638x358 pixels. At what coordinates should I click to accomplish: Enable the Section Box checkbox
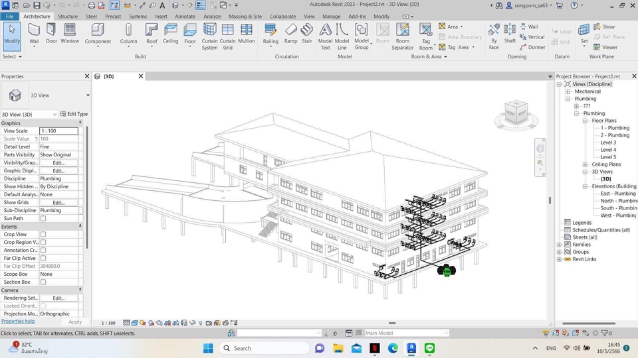coord(43,282)
